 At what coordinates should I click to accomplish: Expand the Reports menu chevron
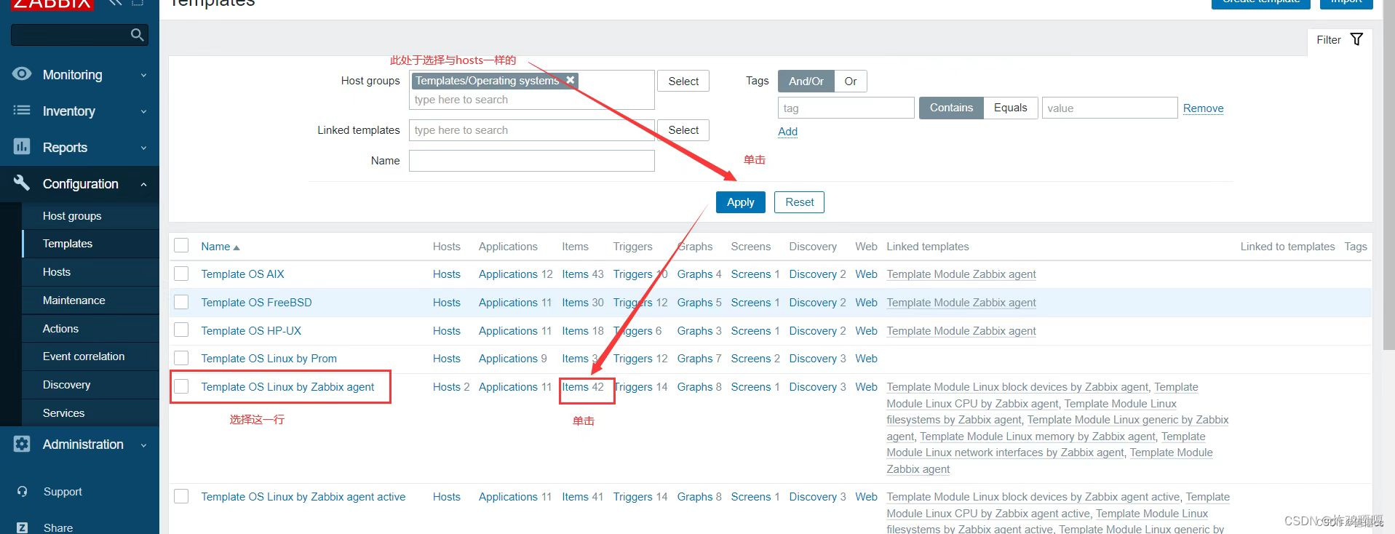143,148
